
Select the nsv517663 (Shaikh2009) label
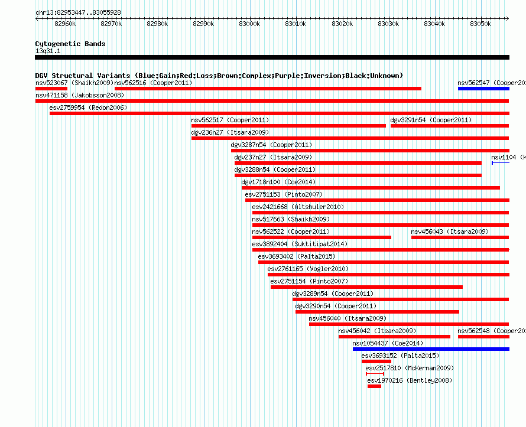pyautogui.click(x=291, y=219)
